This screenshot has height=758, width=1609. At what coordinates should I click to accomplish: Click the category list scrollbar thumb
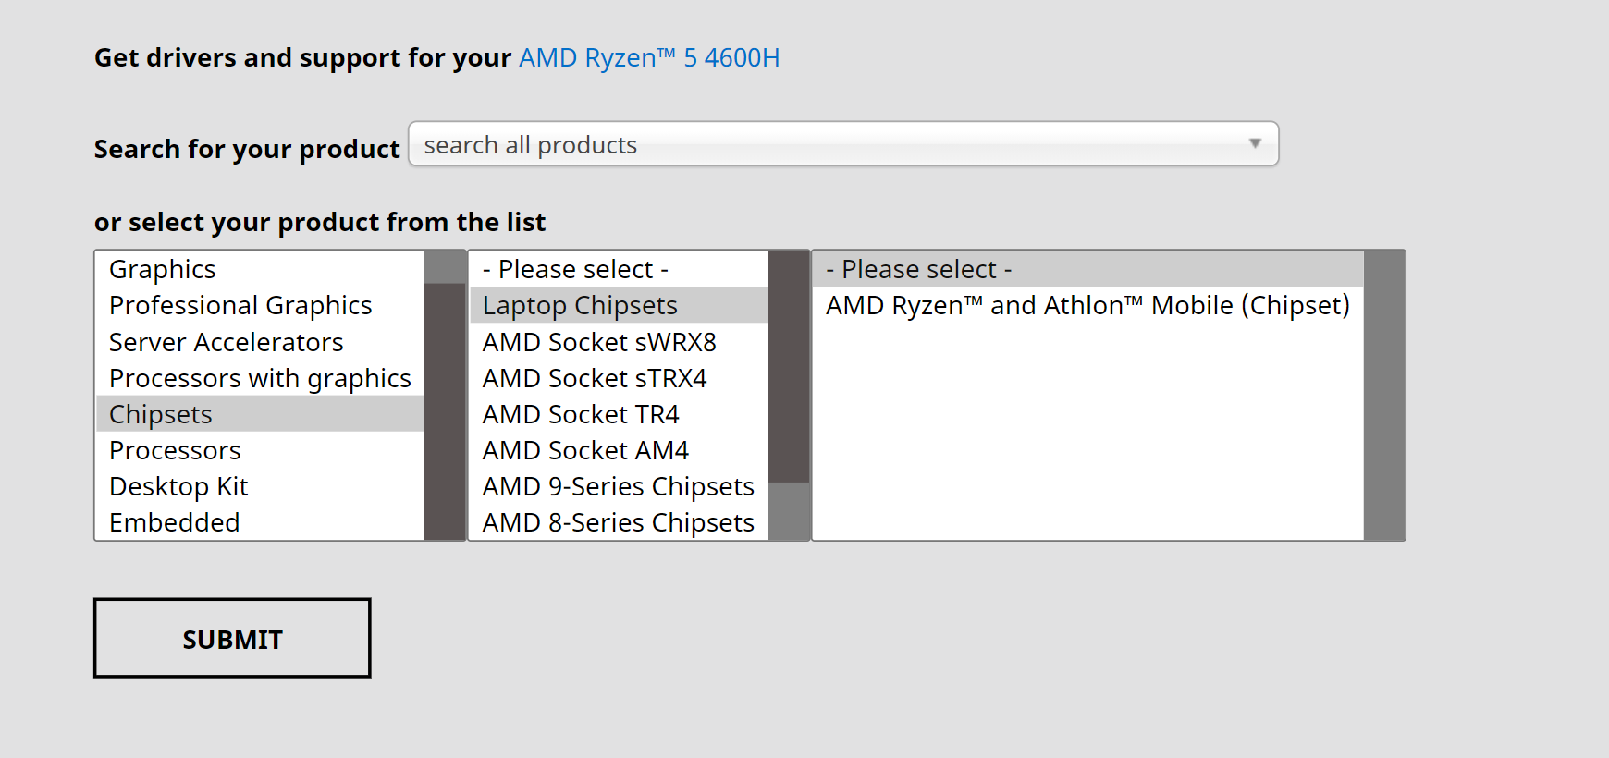[445, 411]
